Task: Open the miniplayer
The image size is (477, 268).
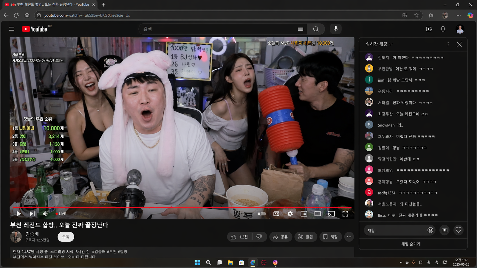Action: coord(304,214)
